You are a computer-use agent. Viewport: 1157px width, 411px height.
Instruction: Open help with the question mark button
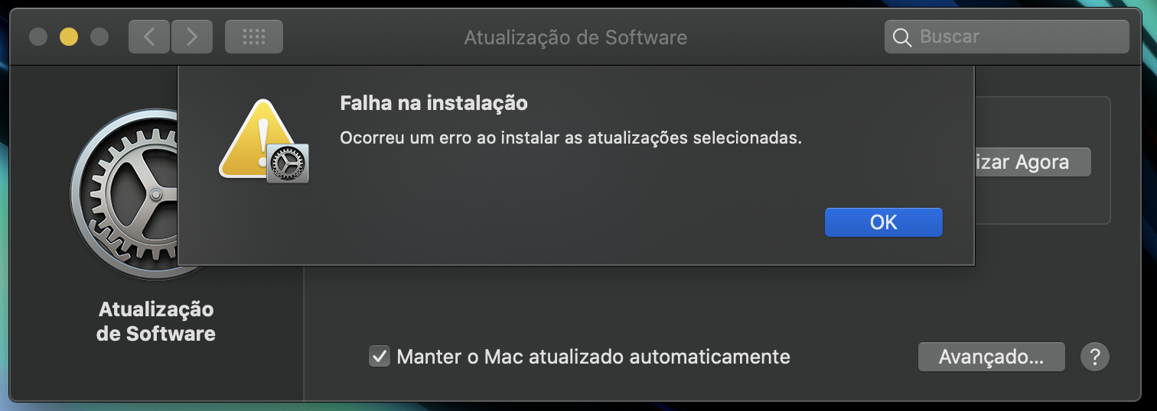click(1095, 356)
